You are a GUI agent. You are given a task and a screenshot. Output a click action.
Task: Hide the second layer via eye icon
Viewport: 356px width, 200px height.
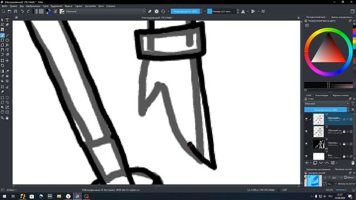click(306, 131)
